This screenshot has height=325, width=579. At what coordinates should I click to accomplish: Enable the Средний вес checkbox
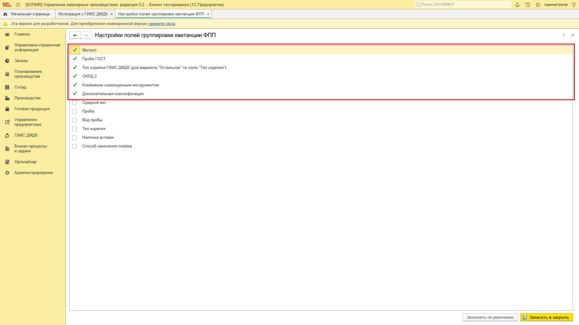pos(74,103)
